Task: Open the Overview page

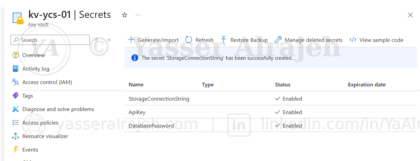Action: tap(34, 55)
